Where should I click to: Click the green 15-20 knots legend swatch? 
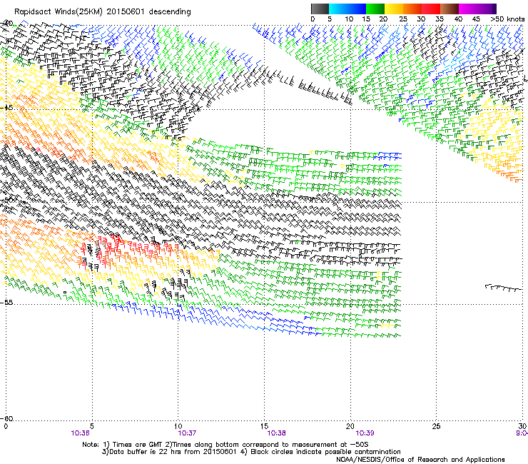click(x=375, y=9)
